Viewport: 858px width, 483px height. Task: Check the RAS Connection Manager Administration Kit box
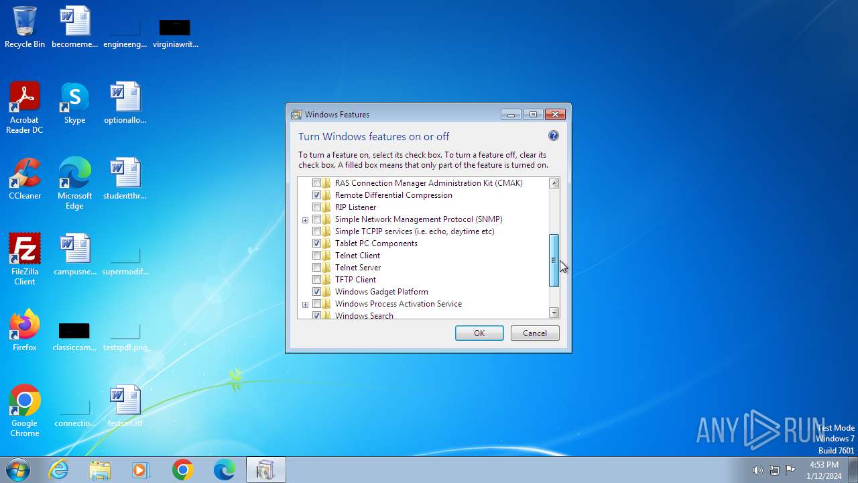317,183
